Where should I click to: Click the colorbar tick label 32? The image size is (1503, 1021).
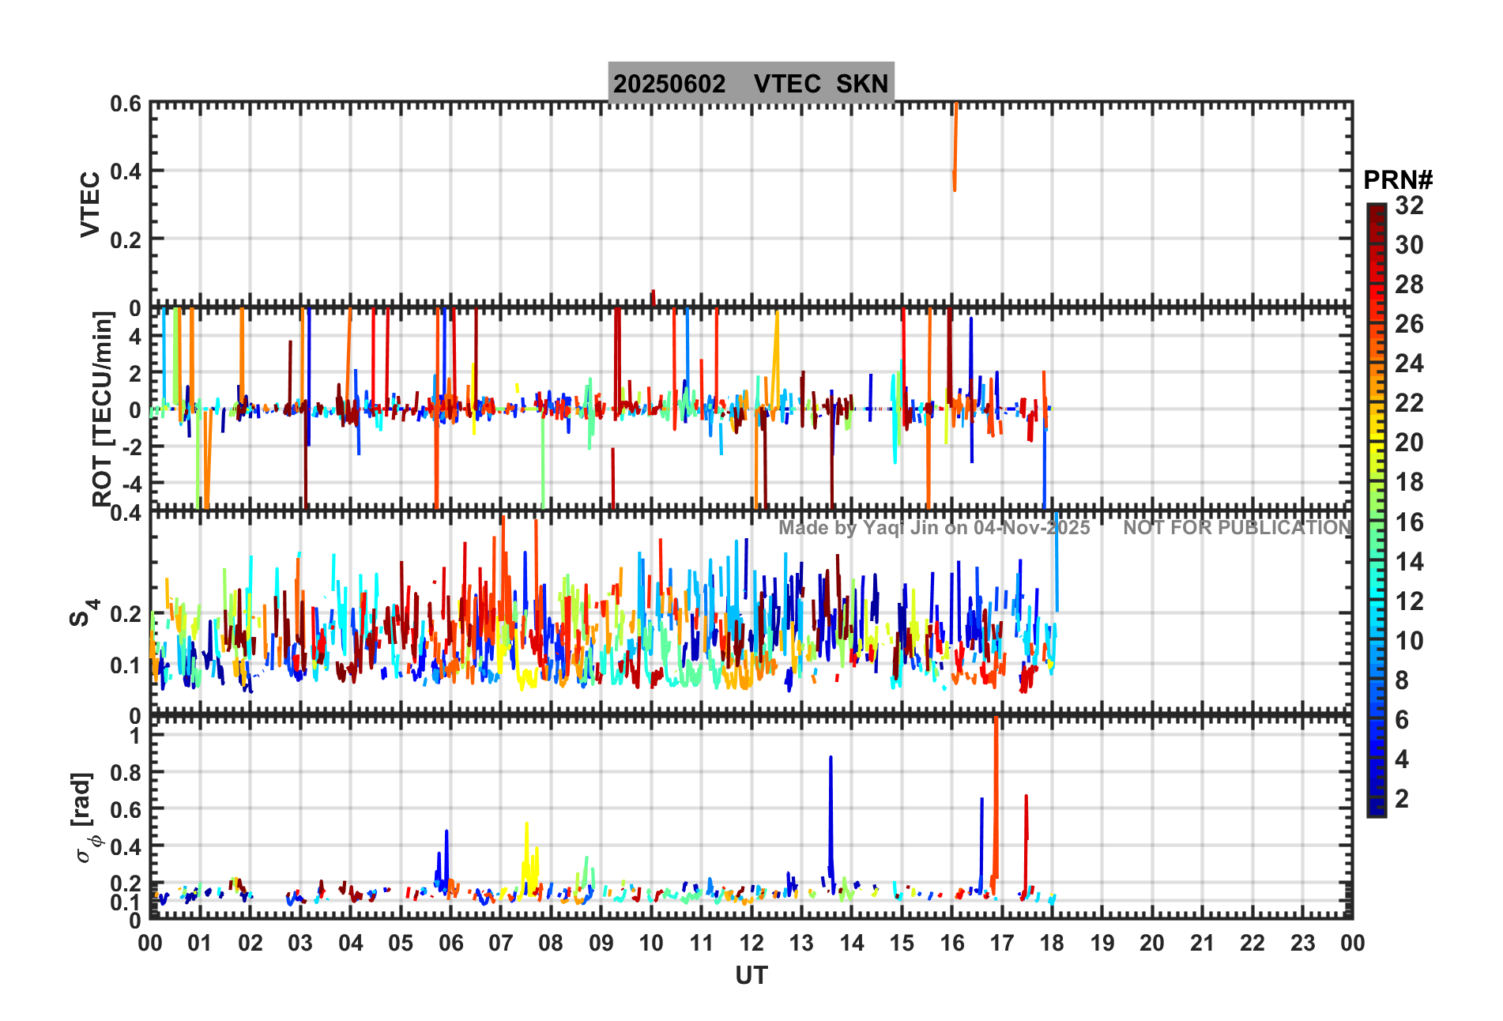(1409, 205)
